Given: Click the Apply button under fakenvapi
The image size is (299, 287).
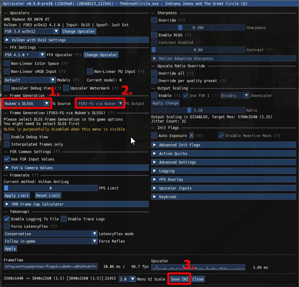Looking at the screenshot, I should pos(10,248).
